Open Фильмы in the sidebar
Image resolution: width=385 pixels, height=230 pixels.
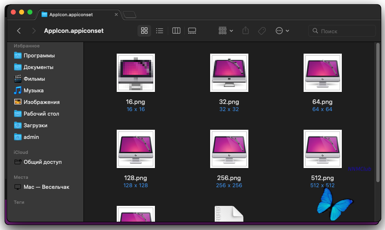coord(45,79)
